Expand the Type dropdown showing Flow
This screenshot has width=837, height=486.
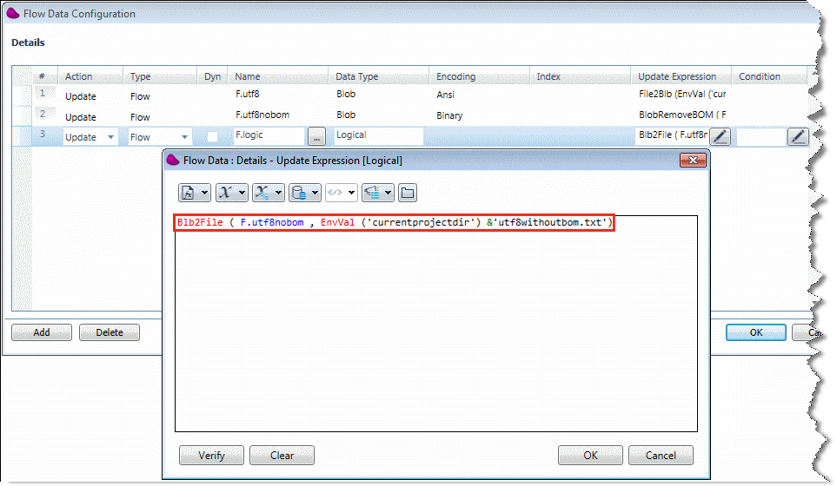pyautogui.click(x=185, y=137)
